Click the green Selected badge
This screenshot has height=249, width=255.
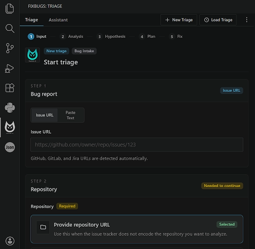pyautogui.click(x=227, y=224)
